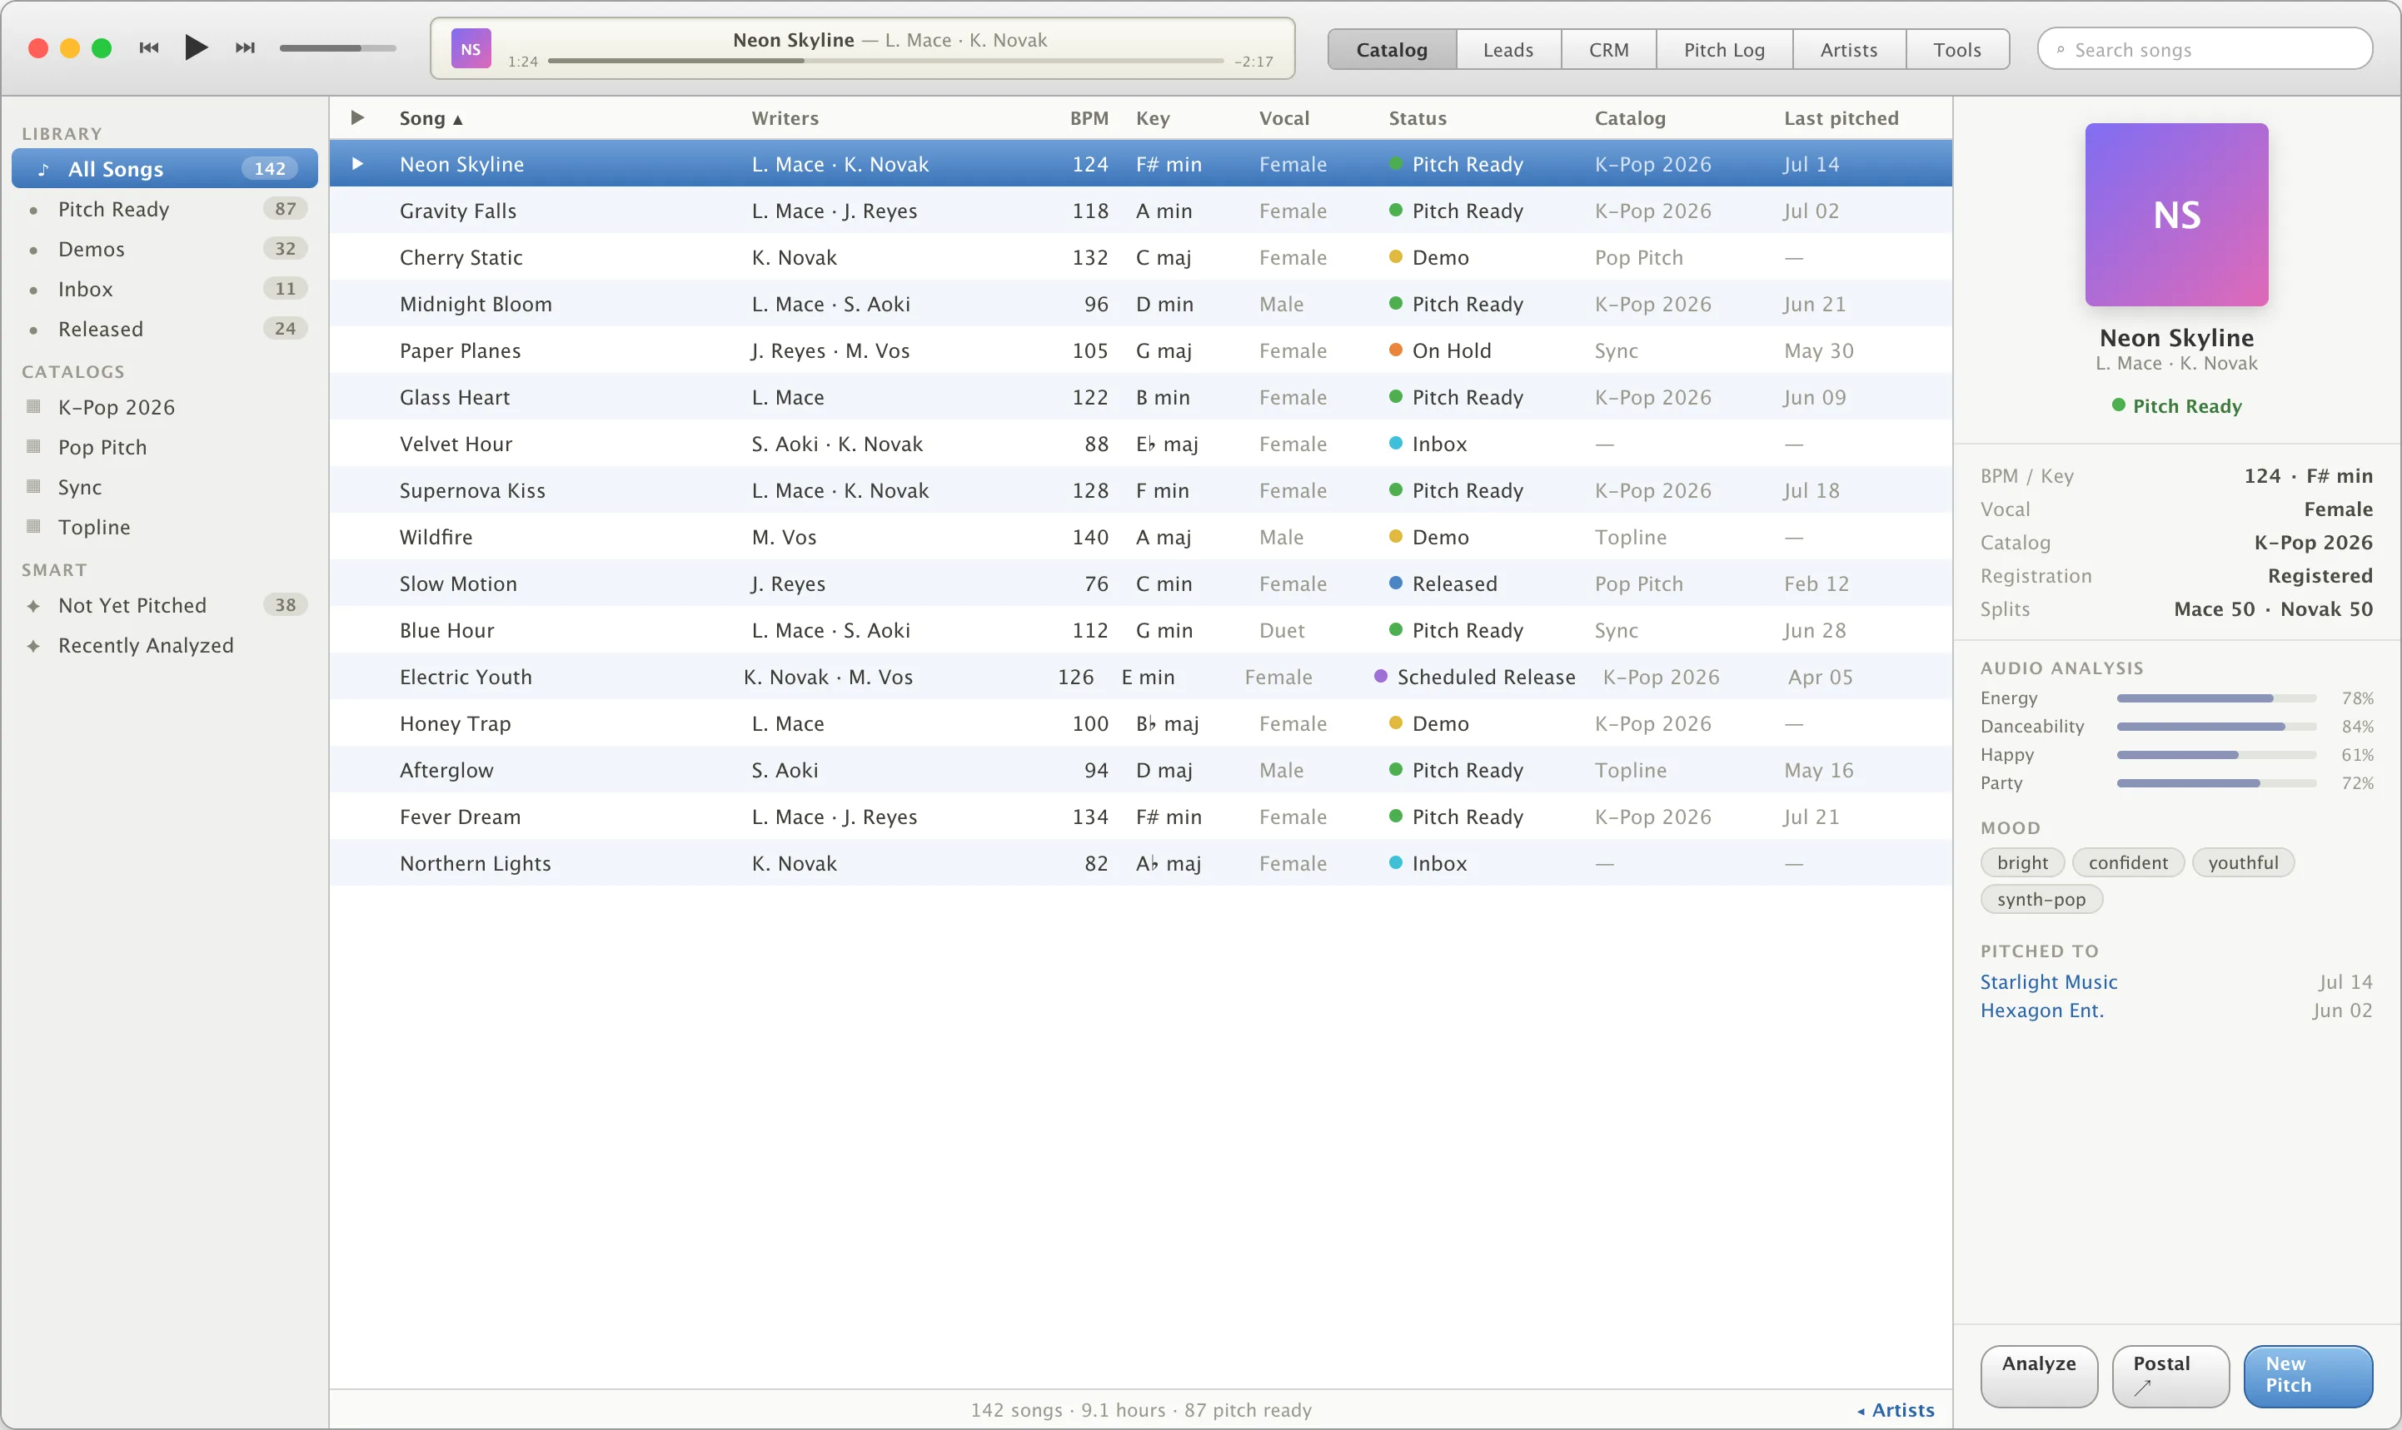Viewport: 2402px width, 1430px height.
Task: Select the Blue Hour song
Action: (1141, 630)
